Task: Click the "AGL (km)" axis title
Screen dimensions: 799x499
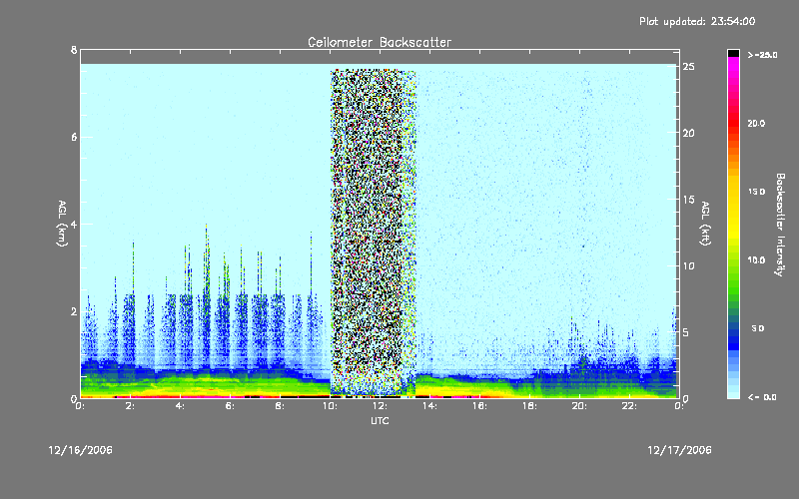Action: pyautogui.click(x=62, y=224)
